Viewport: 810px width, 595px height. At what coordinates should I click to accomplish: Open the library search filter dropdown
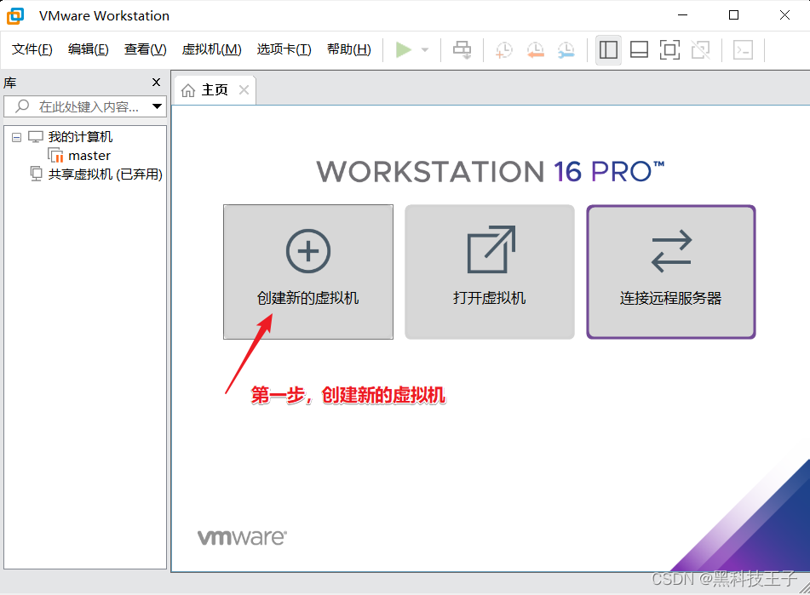tap(157, 106)
